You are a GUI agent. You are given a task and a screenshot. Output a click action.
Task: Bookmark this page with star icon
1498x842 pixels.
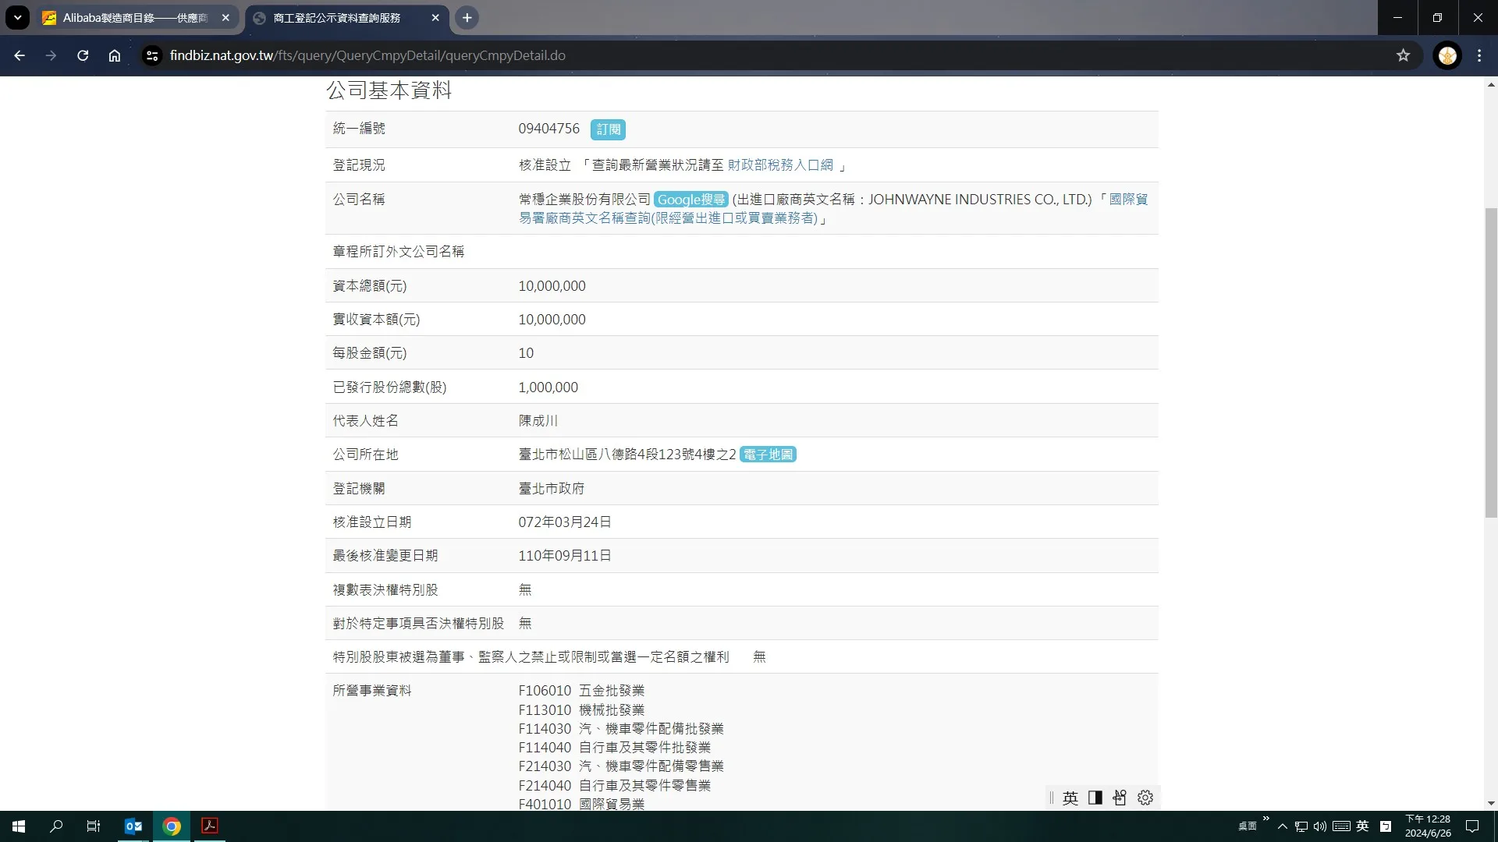click(1403, 55)
